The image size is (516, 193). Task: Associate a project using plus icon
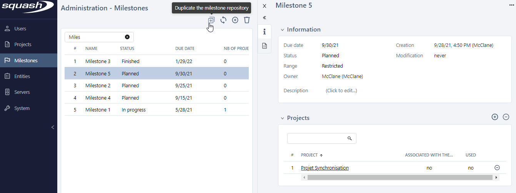click(495, 117)
